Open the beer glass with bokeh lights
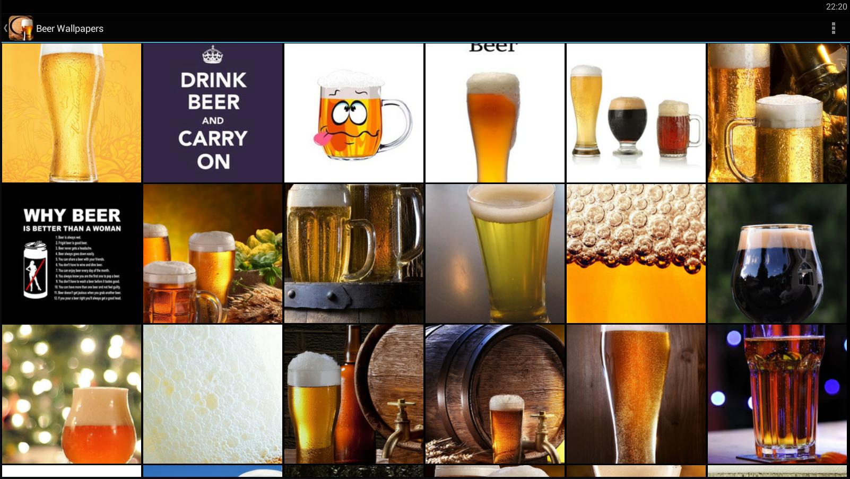Viewport: 850px width, 479px height. [x=72, y=394]
